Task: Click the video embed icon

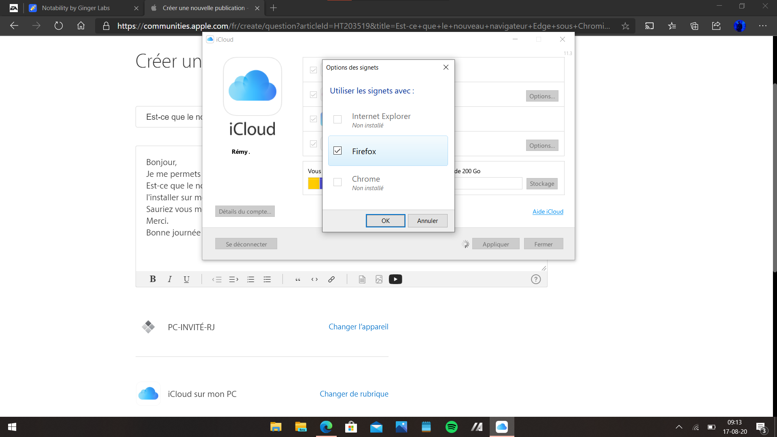Action: [395, 279]
